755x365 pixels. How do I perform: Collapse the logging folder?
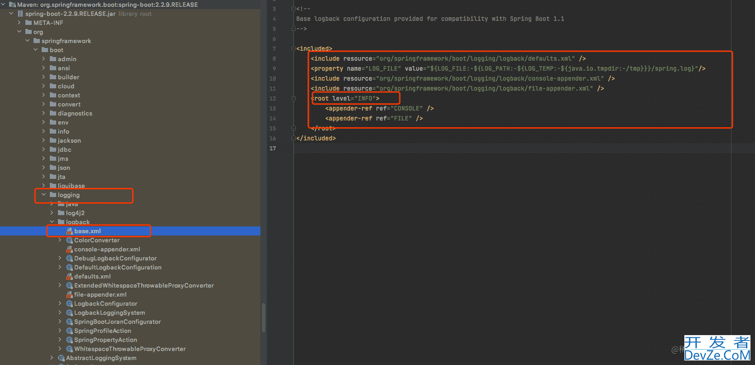44,195
